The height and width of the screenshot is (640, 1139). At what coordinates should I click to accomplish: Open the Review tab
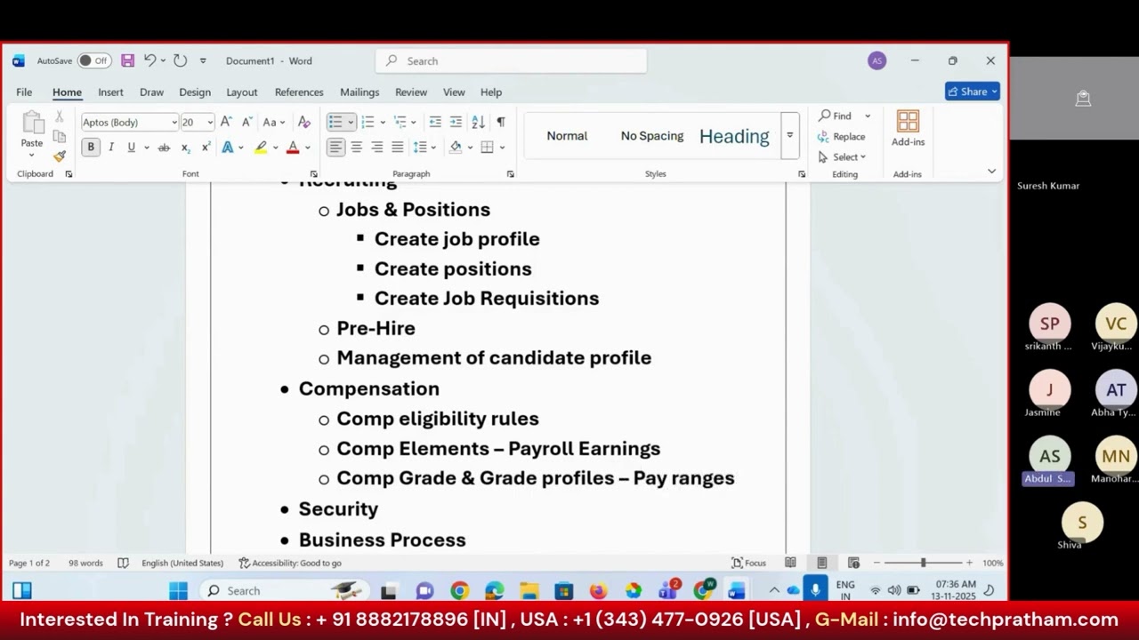click(411, 92)
